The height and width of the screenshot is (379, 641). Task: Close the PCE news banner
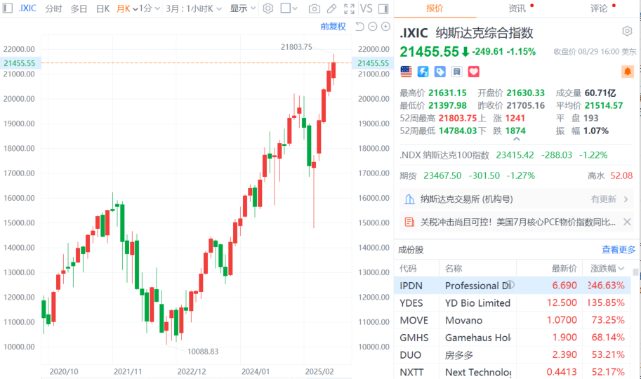tap(627, 222)
